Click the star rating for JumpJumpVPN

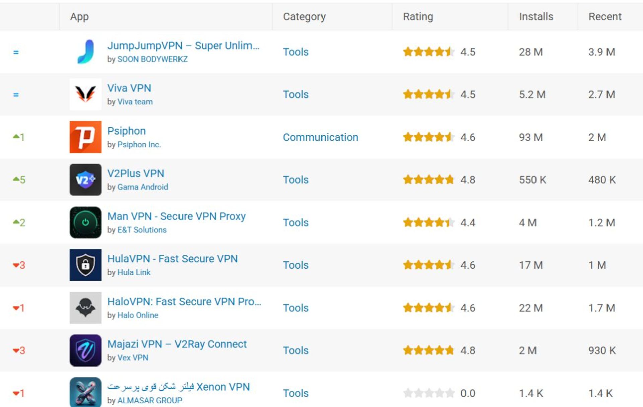[x=429, y=52]
